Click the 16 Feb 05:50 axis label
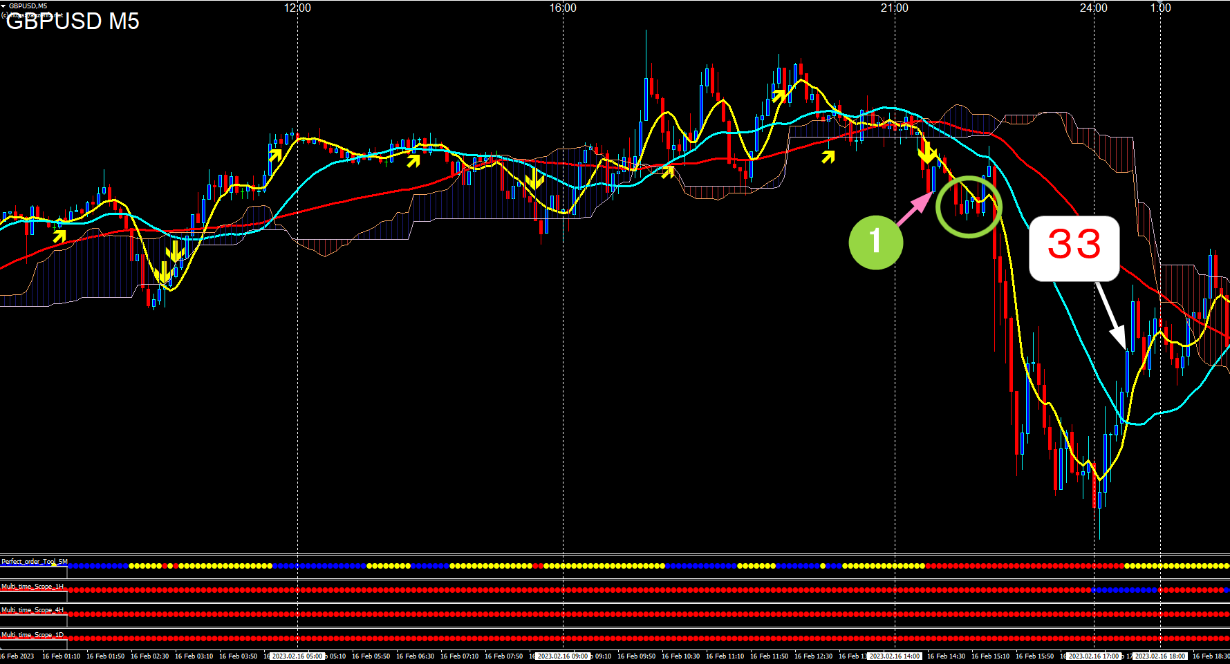 371,656
